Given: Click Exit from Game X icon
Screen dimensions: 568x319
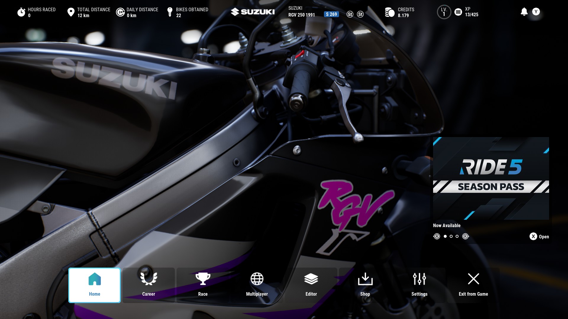Looking at the screenshot, I should pyautogui.click(x=473, y=279).
